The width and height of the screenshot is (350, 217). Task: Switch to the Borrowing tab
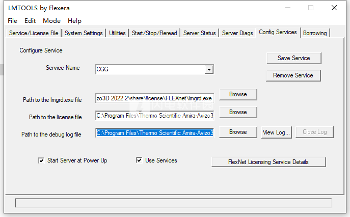pyautogui.click(x=315, y=33)
